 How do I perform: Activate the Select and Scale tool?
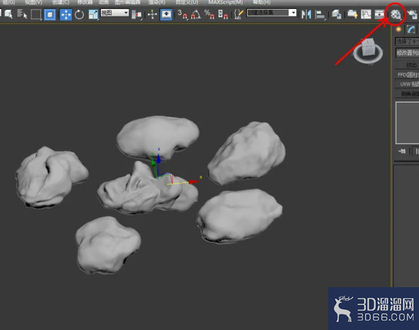93,14
